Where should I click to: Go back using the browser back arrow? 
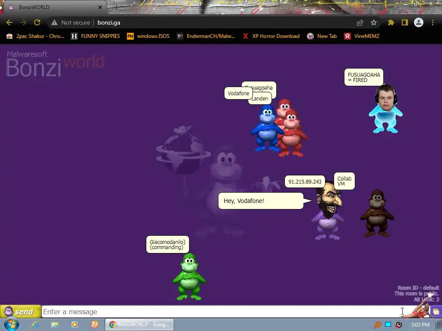[9, 22]
